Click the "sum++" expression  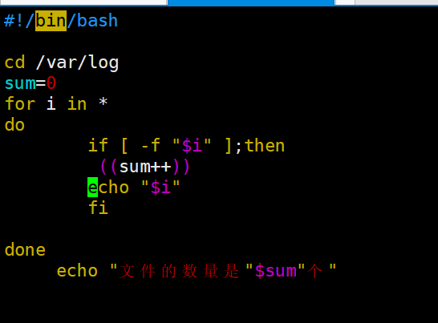coord(145,167)
